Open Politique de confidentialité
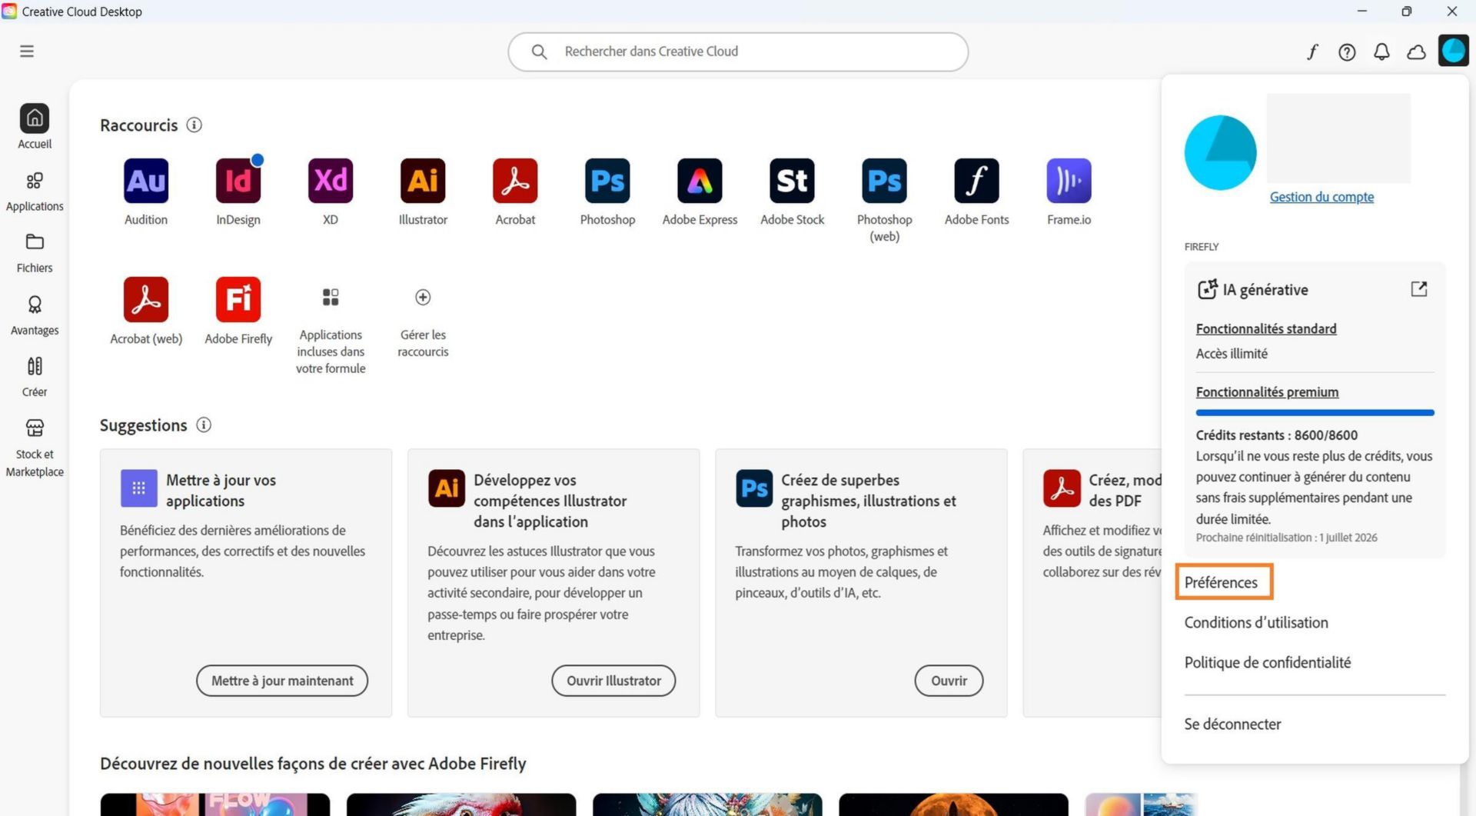 [x=1267, y=662]
